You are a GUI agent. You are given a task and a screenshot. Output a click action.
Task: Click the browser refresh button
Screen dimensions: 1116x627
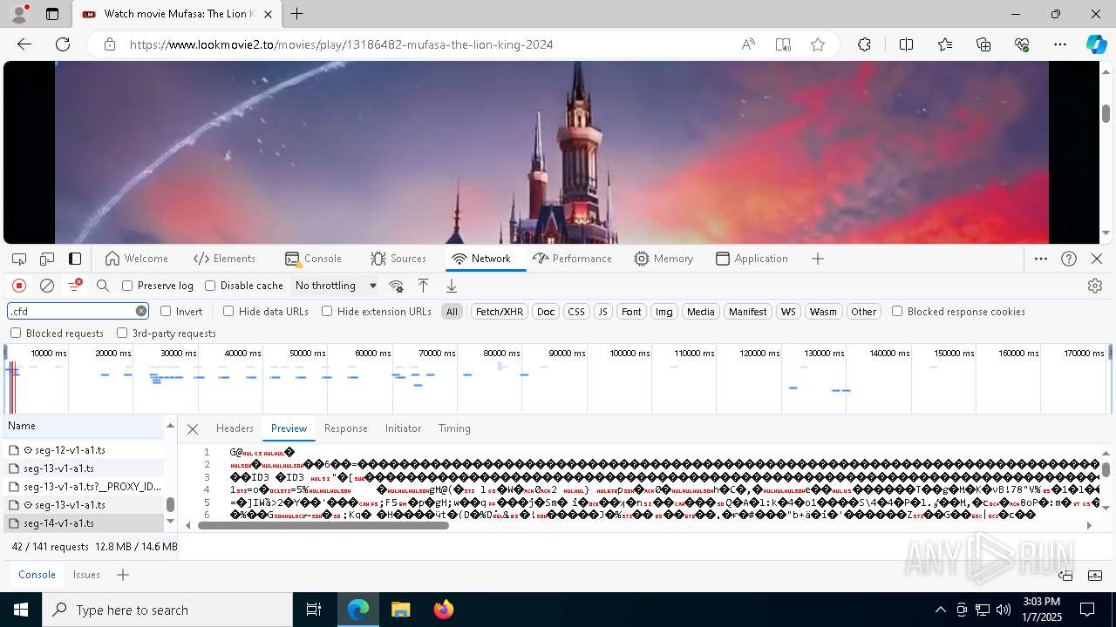coord(63,44)
